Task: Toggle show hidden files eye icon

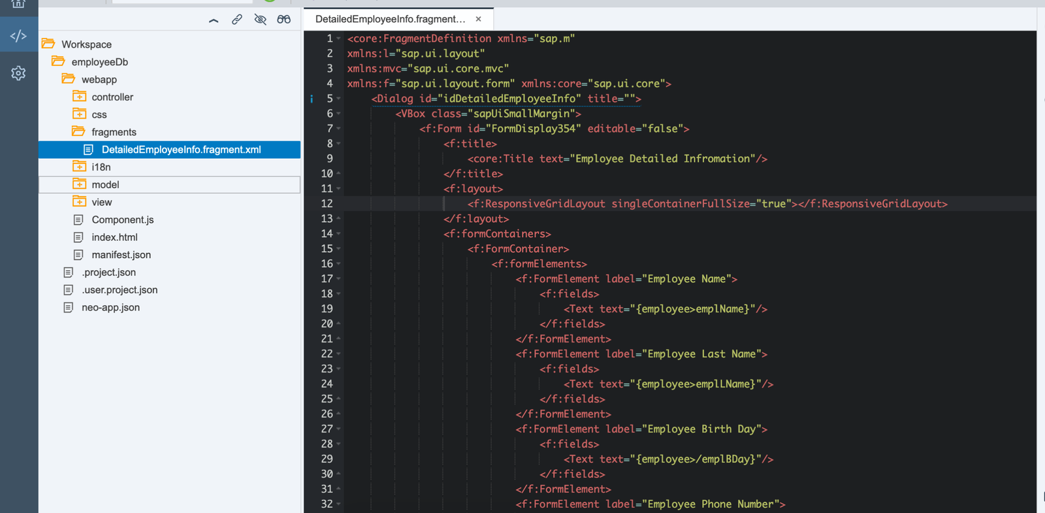Action: coord(260,20)
